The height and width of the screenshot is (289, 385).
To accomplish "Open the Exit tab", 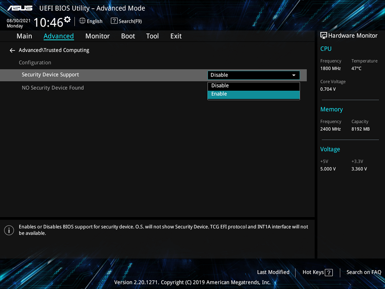I will (176, 36).
